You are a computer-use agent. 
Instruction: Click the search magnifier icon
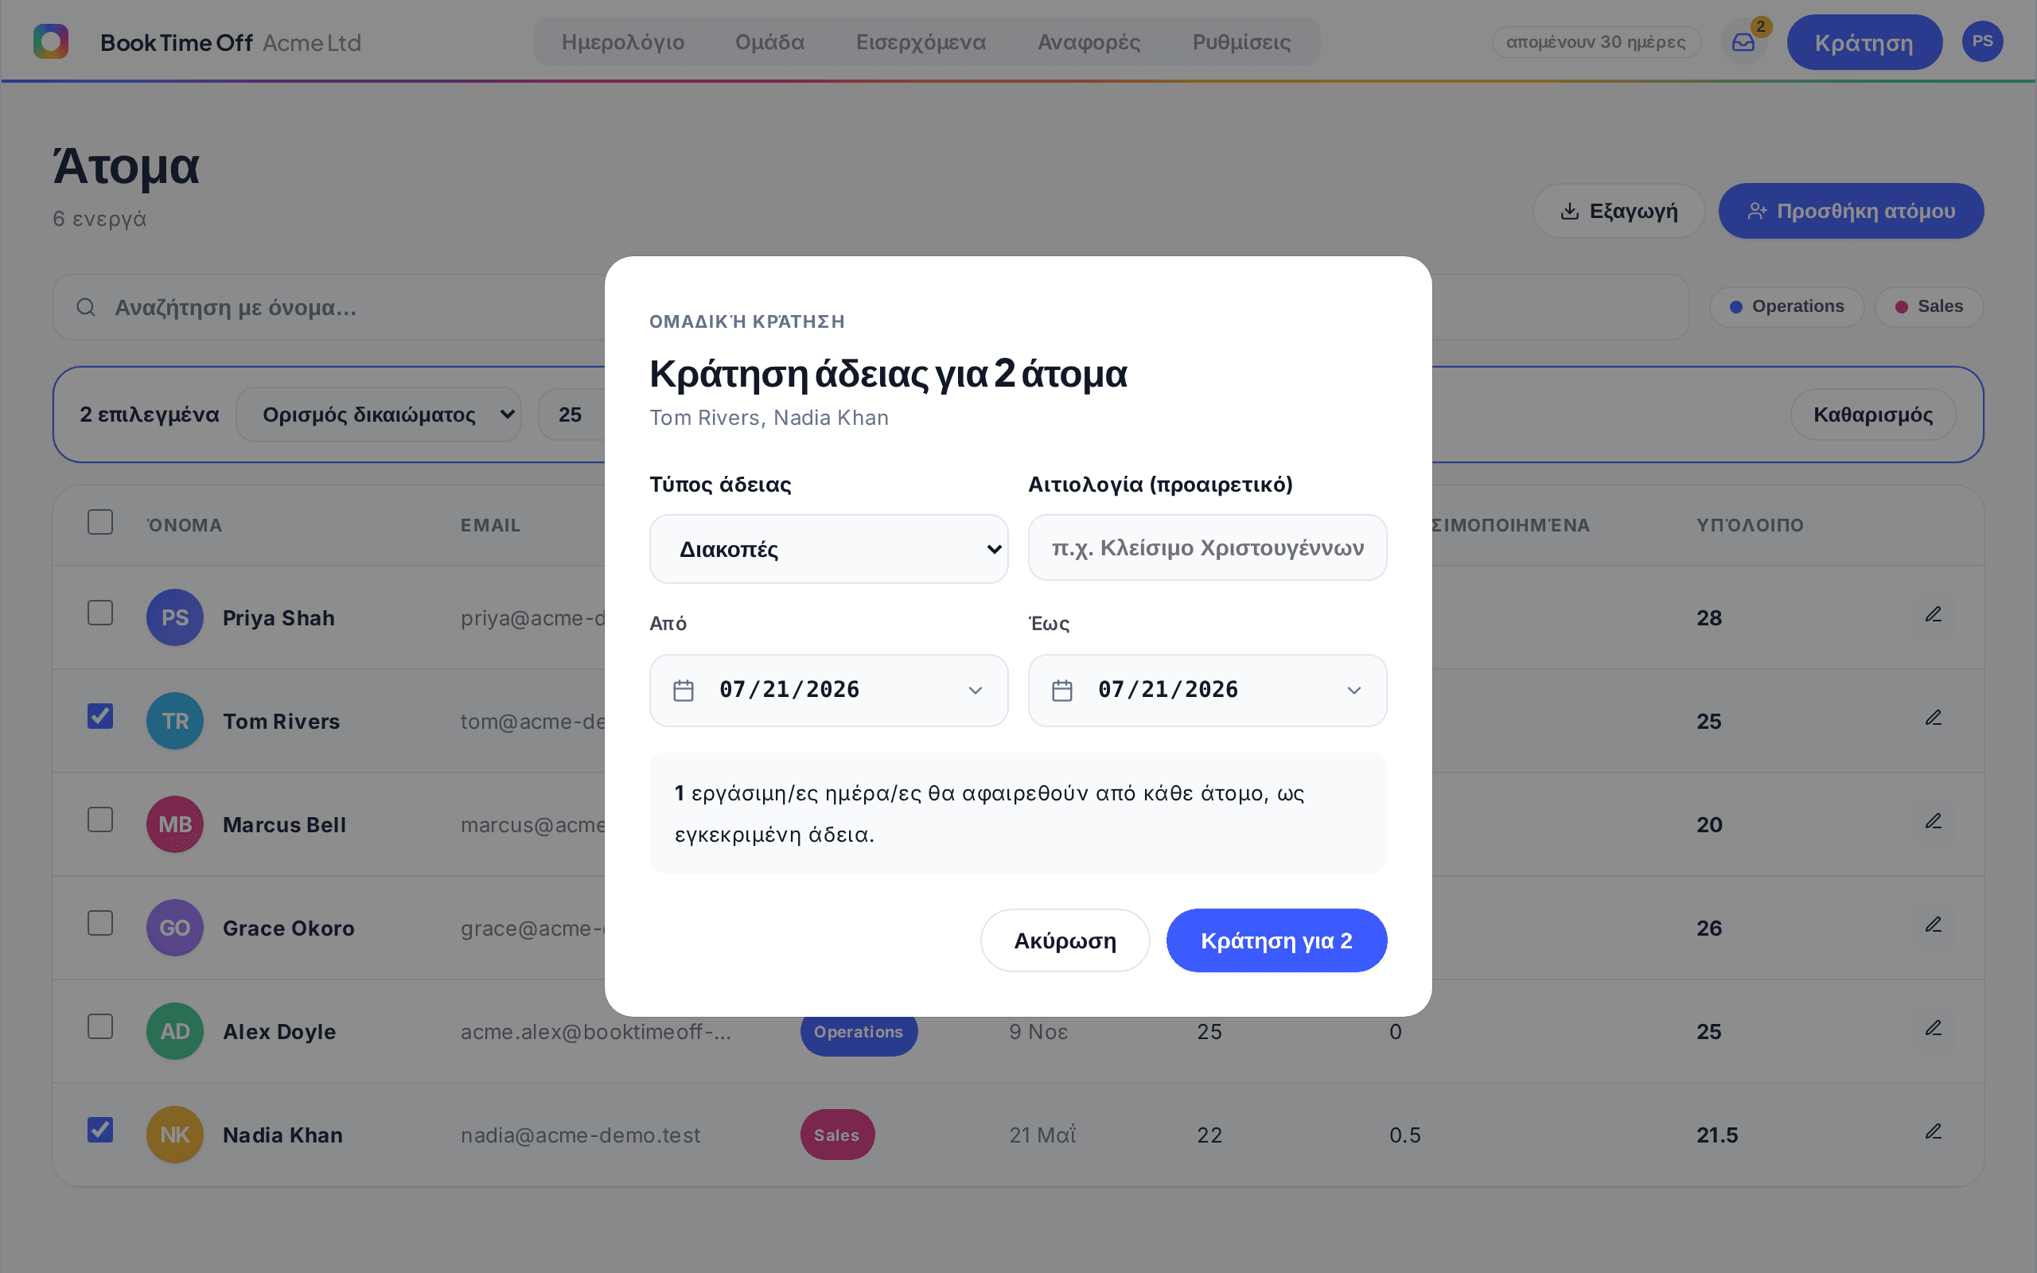click(86, 307)
